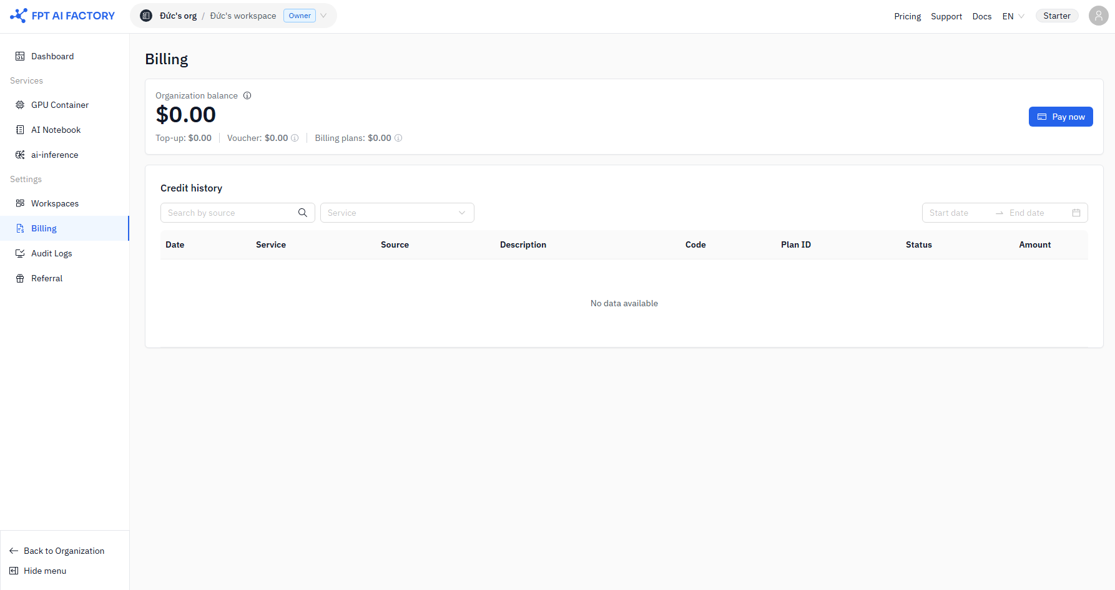1115x590 pixels.
Task: Click the $0.00 organization balance
Action: (185, 115)
